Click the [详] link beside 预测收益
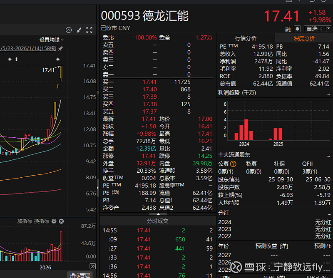 [284, 246]
